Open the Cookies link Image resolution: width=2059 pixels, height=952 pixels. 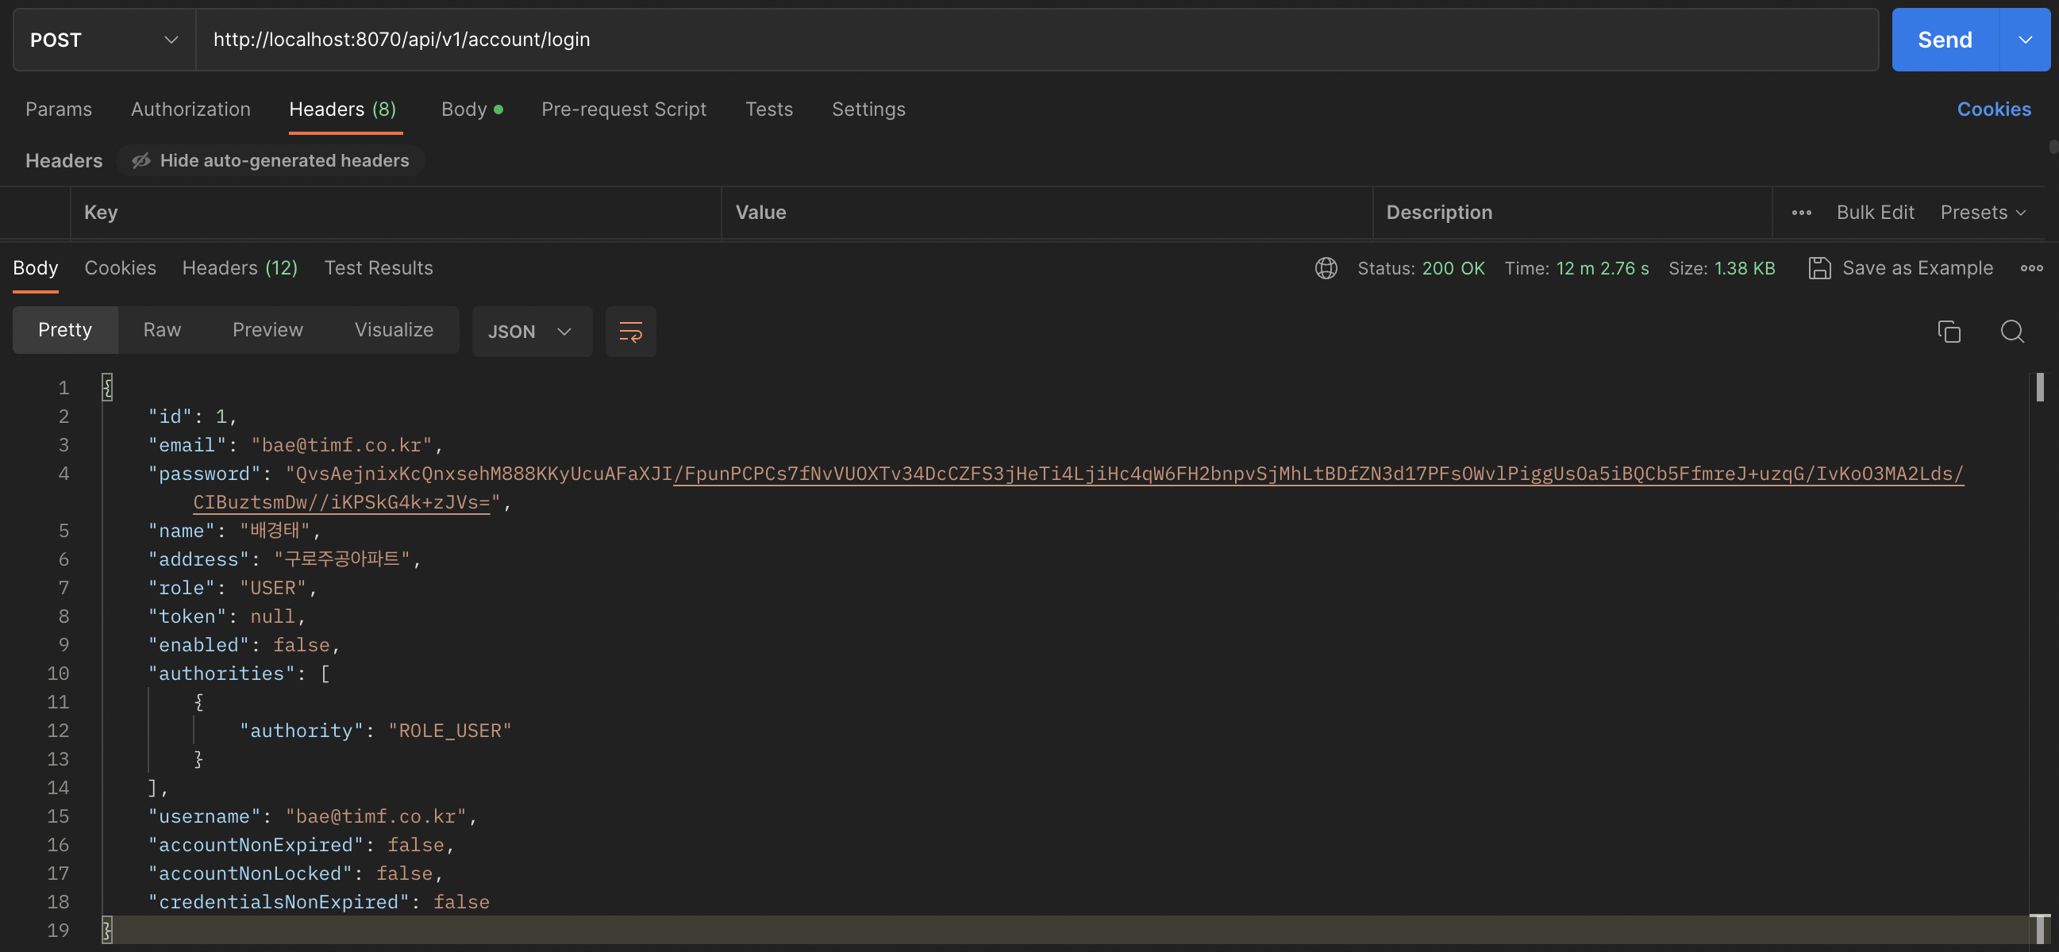click(1992, 109)
